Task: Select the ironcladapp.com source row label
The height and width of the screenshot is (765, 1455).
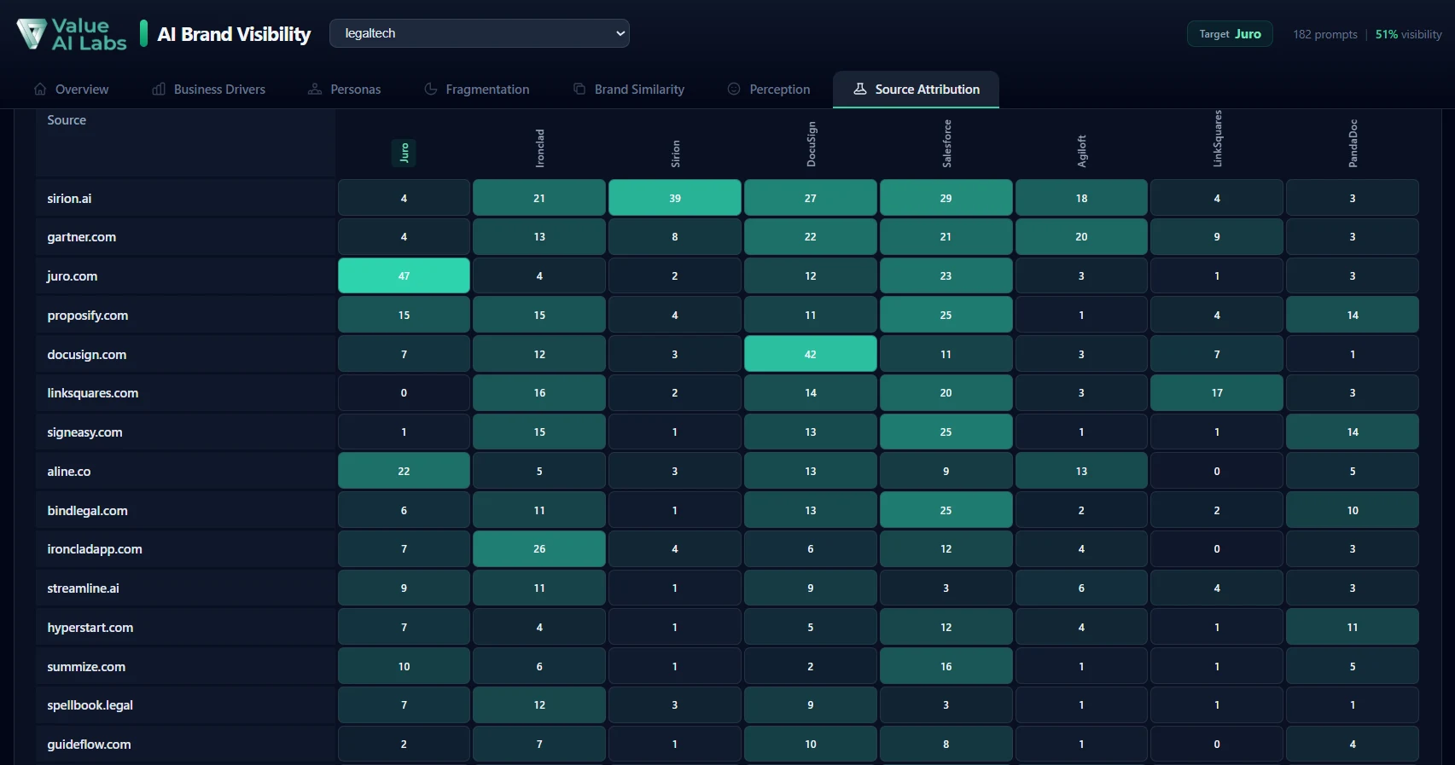Action: click(x=95, y=549)
